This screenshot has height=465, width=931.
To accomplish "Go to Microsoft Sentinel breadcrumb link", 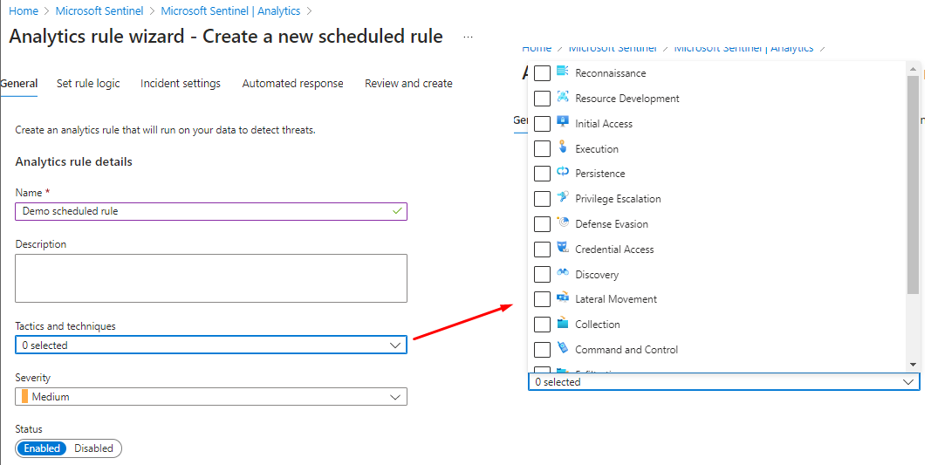I will pos(100,11).
